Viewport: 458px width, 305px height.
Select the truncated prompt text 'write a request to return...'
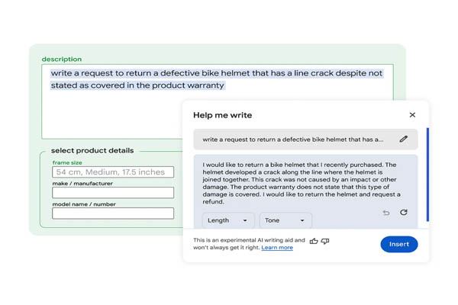point(292,140)
